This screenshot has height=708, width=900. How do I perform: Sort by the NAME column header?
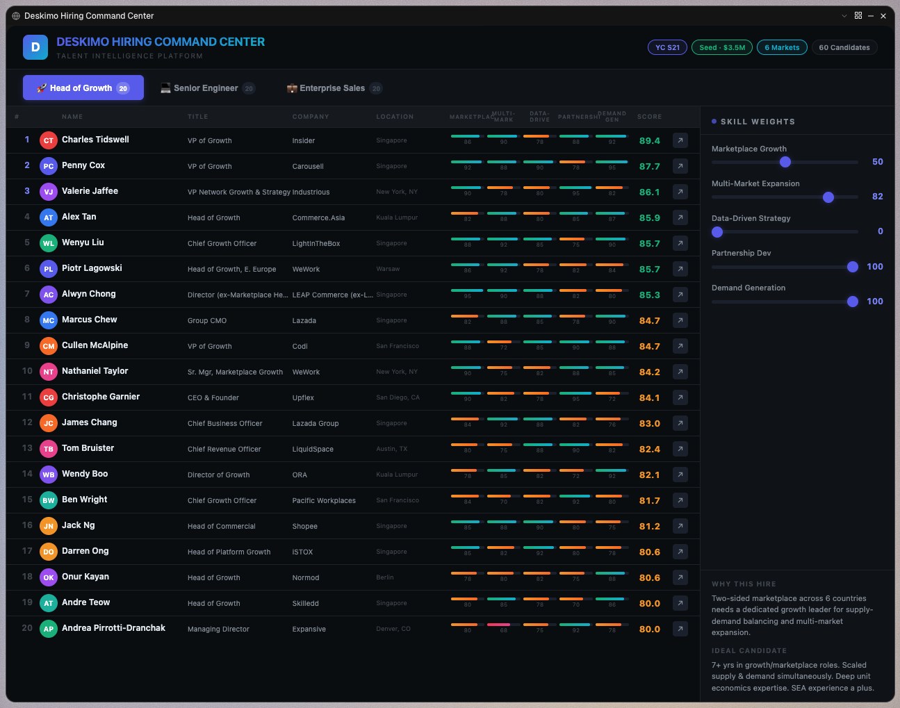pos(72,117)
